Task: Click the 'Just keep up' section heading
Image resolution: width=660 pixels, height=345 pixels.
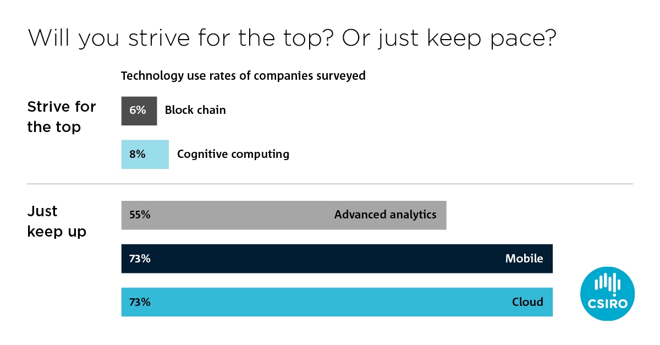Action: click(x=57, y=221)
